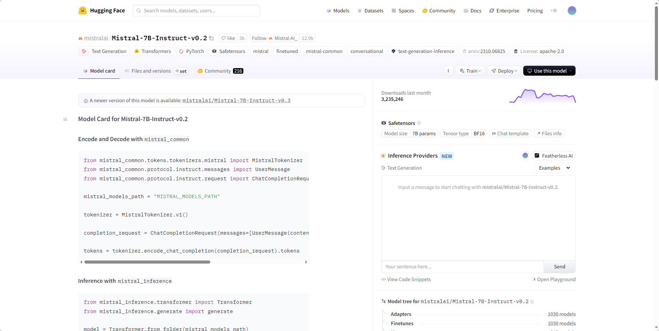This screenshot has height=331, width=659.
Task: Expand the Train dropdown
Action: [470, 71]
